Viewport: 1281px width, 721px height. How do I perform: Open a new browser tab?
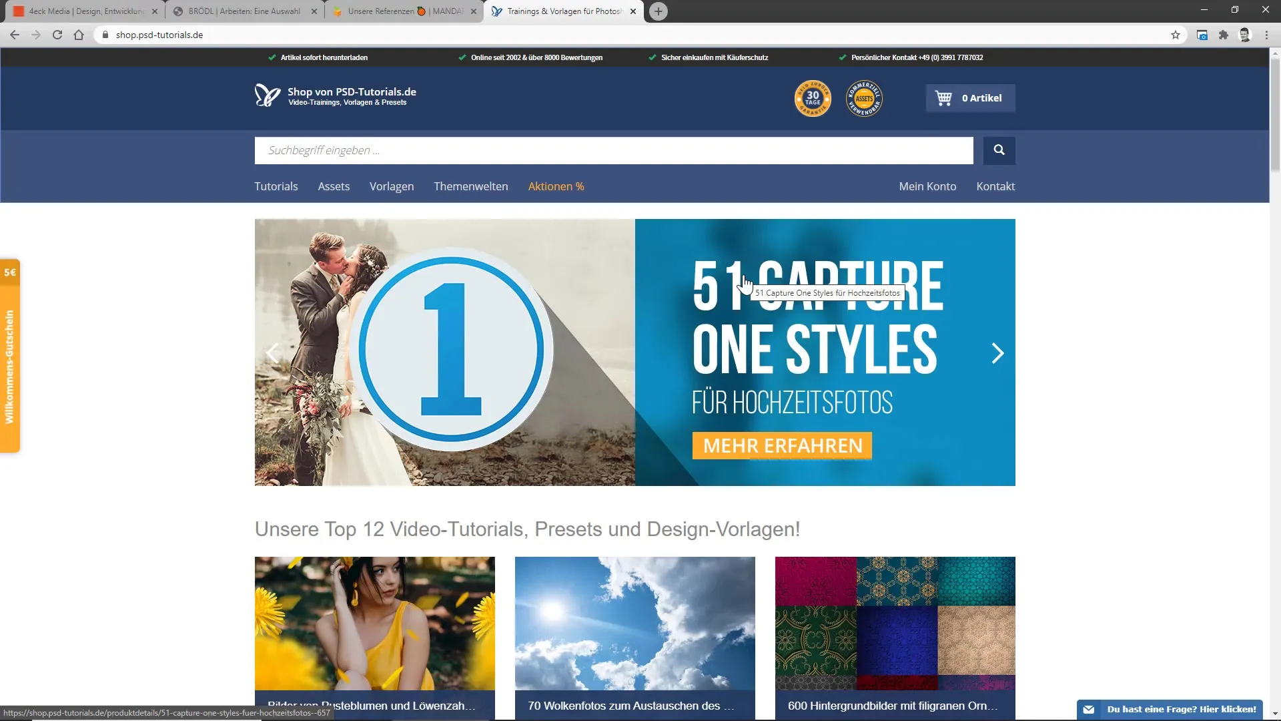click(658, 11)
